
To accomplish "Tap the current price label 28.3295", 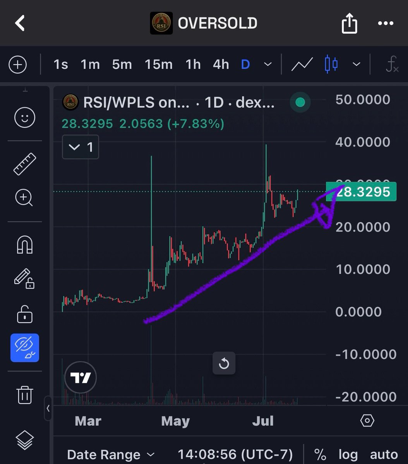I will (361, 192).
